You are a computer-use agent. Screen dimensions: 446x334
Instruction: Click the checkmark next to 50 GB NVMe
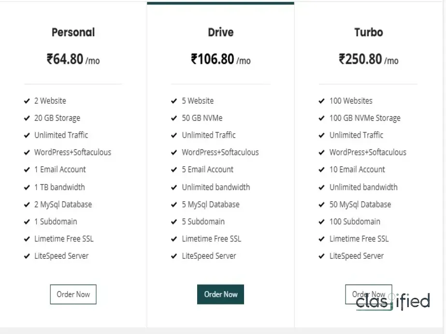[174, 118]
